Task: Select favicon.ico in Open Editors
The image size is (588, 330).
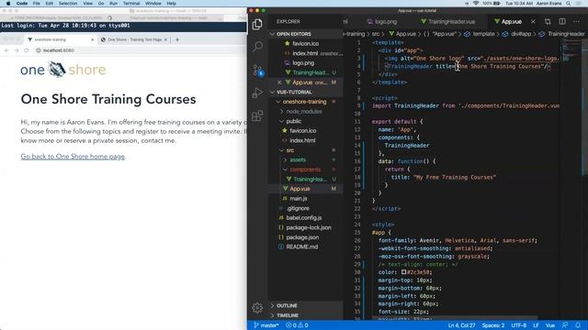Action: click(x=305, y=43)
